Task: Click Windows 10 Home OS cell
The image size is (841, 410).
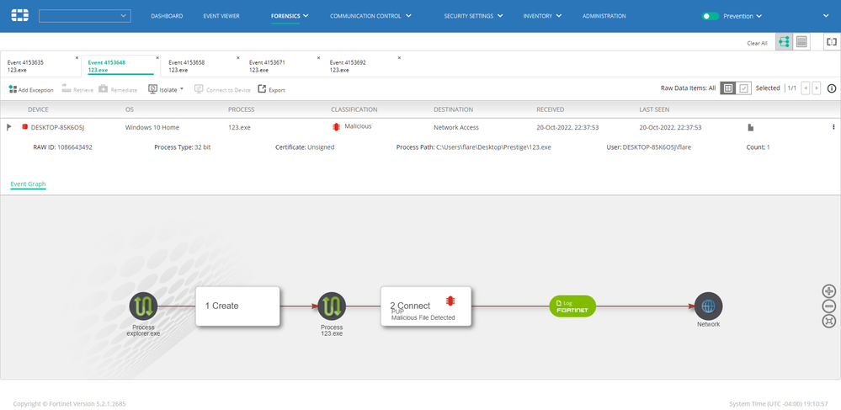Action: point(152,127)
